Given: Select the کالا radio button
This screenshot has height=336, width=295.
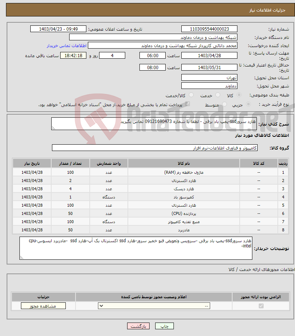Looking at the screenshot, I should pos(239,95).
